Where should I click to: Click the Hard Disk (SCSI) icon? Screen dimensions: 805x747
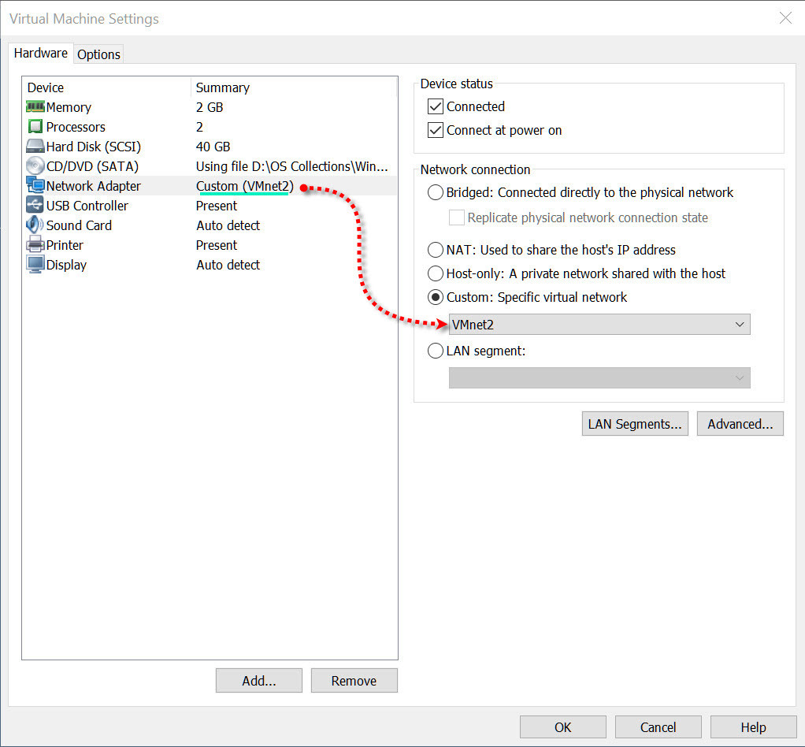click(x=35, y=147)
